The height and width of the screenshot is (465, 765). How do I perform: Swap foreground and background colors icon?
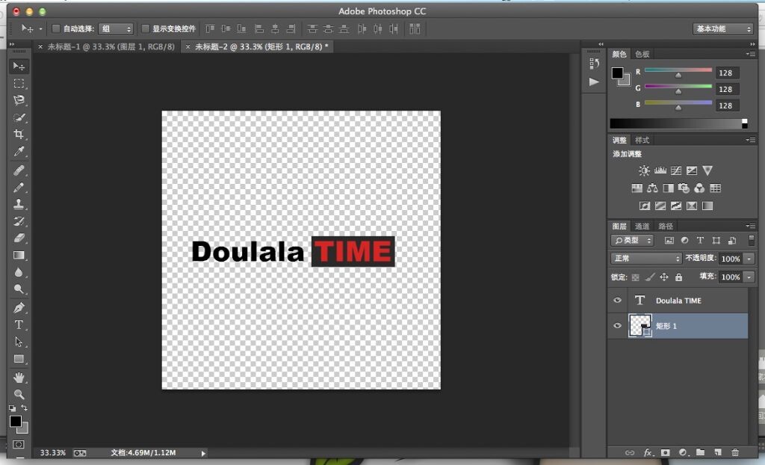pyautogui.click(x=25, y=408)
